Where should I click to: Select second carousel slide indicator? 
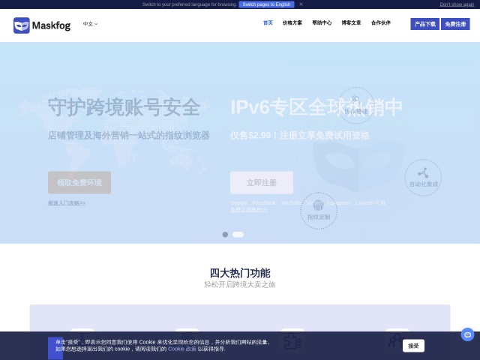pyautogui.click(x=238, y=235)
